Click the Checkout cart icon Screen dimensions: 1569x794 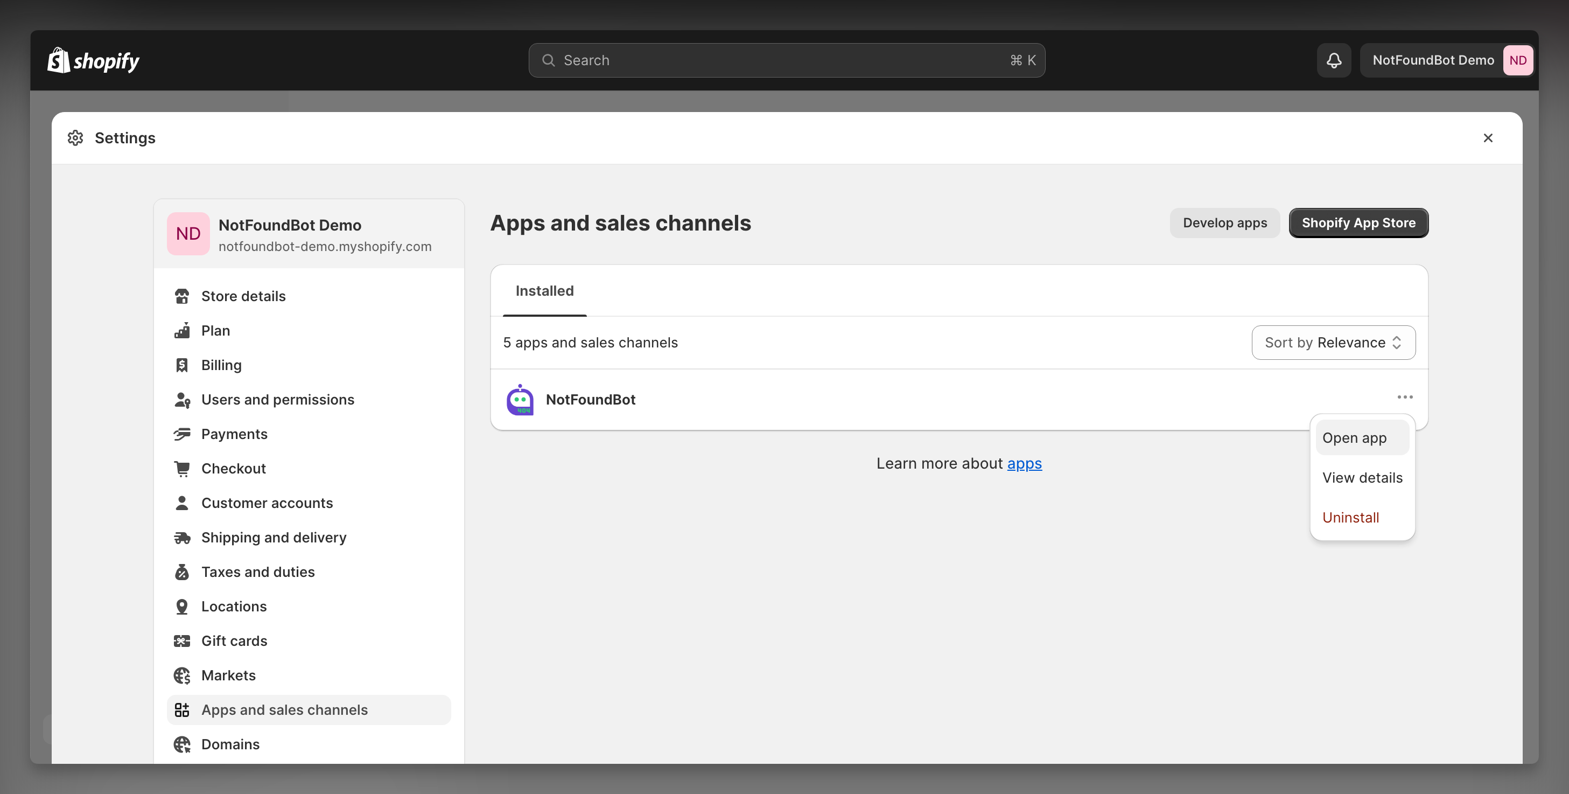click(181, 469)
